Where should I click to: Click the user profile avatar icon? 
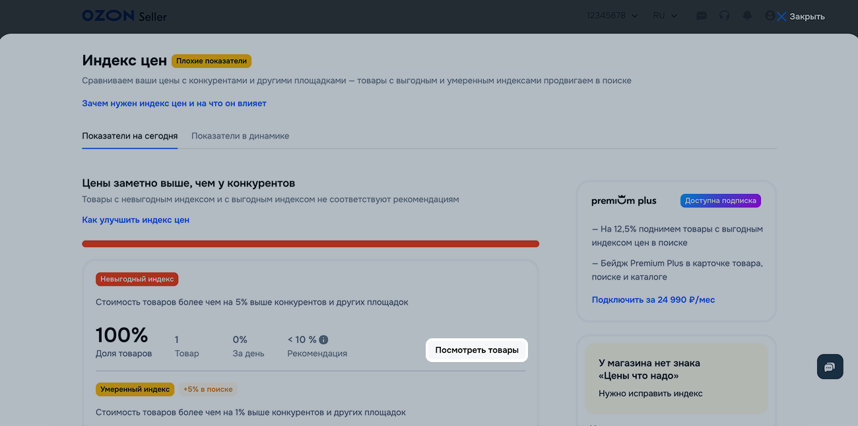tap(770, 16)
